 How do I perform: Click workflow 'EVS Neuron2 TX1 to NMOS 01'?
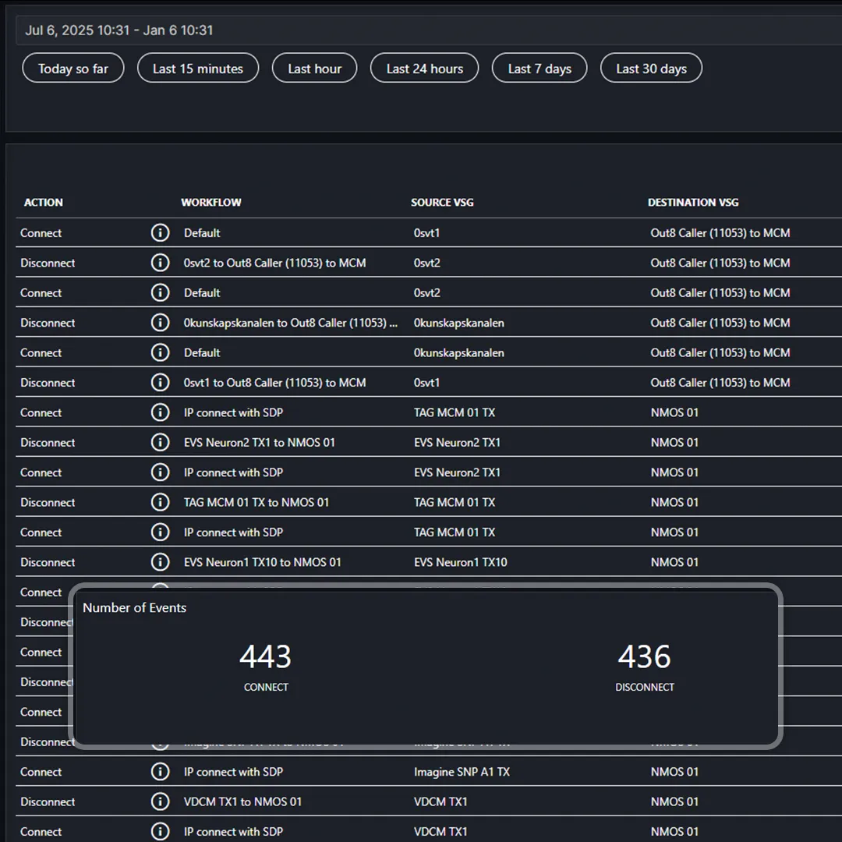click(260, 443)
